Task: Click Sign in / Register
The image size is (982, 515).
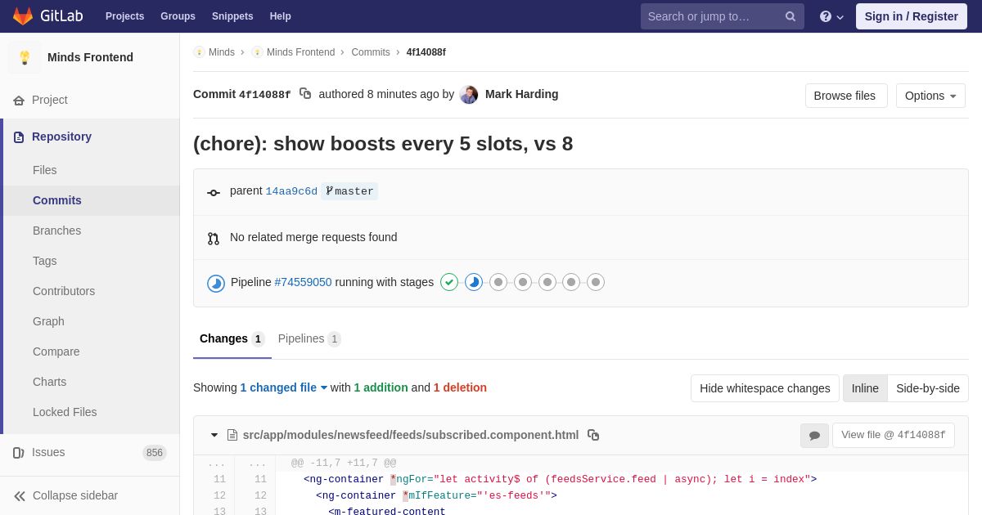Action: [x=912, y=16]
